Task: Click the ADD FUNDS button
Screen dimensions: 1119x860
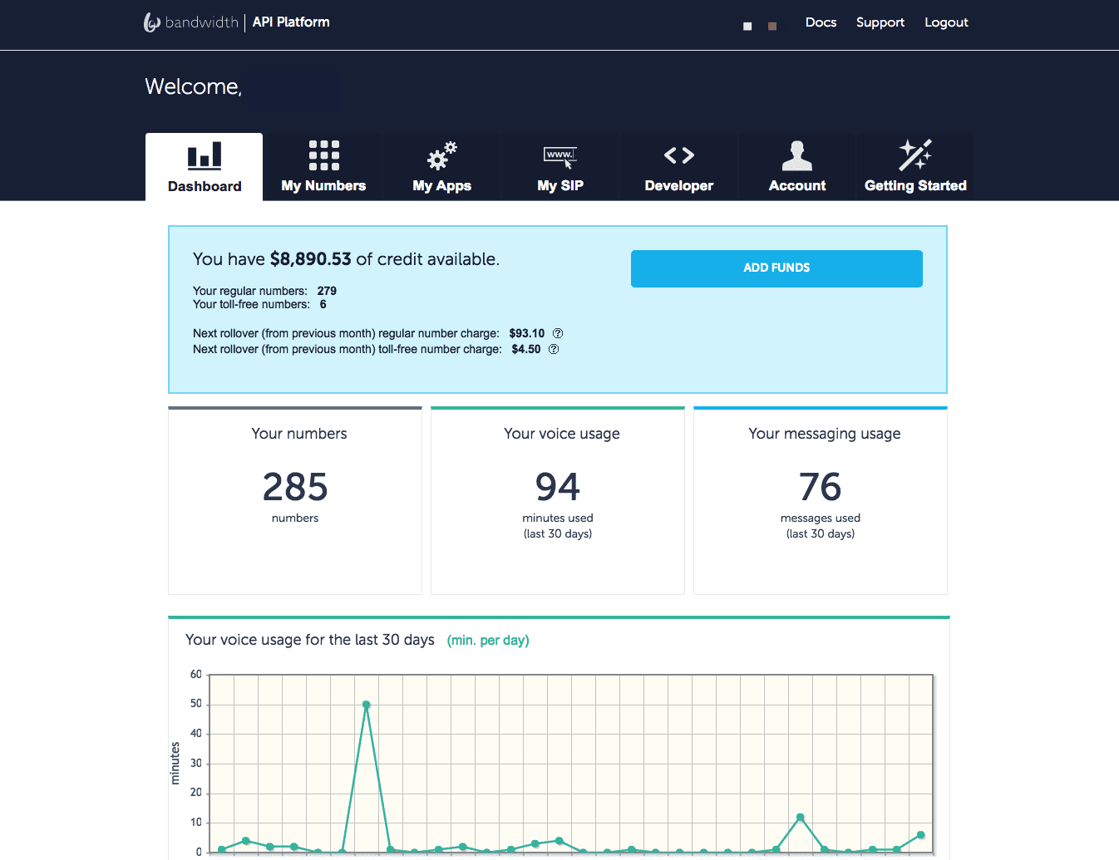Action: pos(776,268)
